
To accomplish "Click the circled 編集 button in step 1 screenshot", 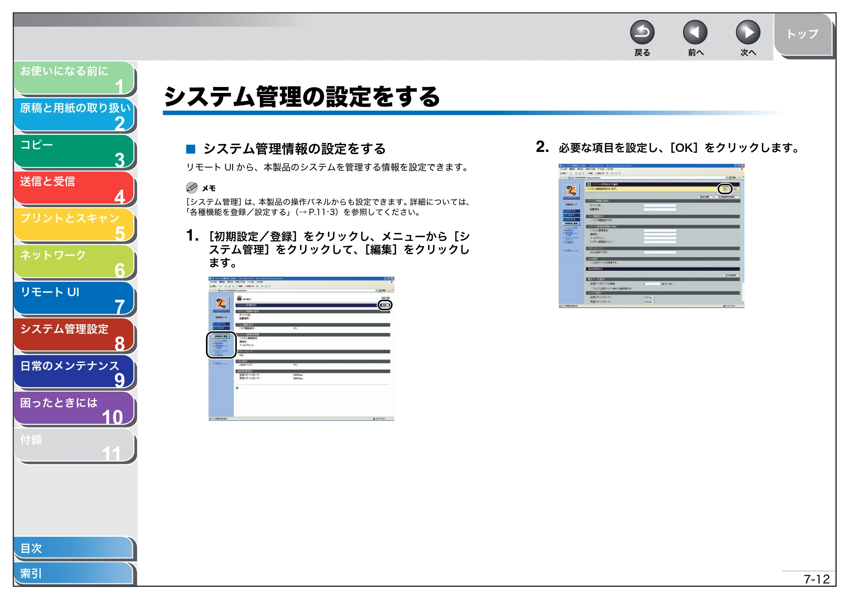I will click(x=385, y=305).
